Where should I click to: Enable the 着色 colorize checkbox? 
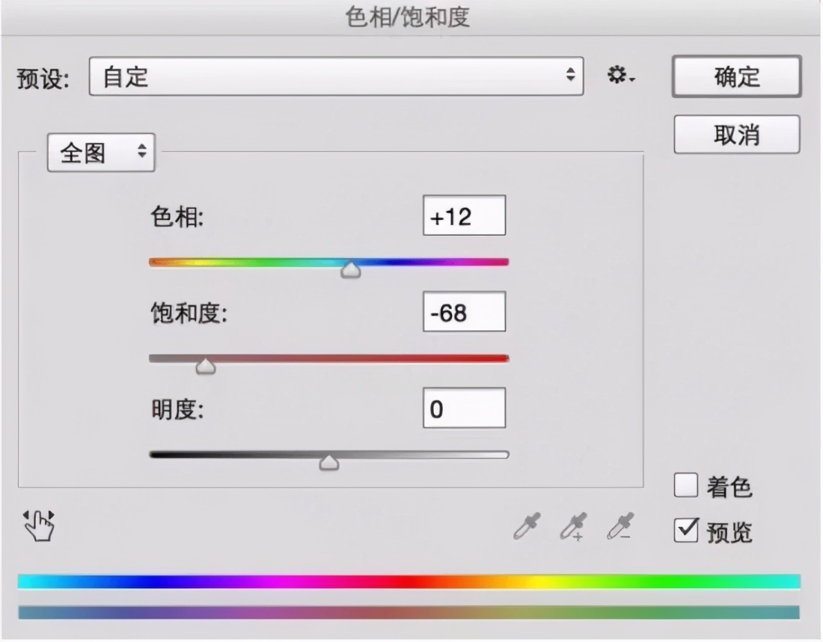[x=685, y=485]
